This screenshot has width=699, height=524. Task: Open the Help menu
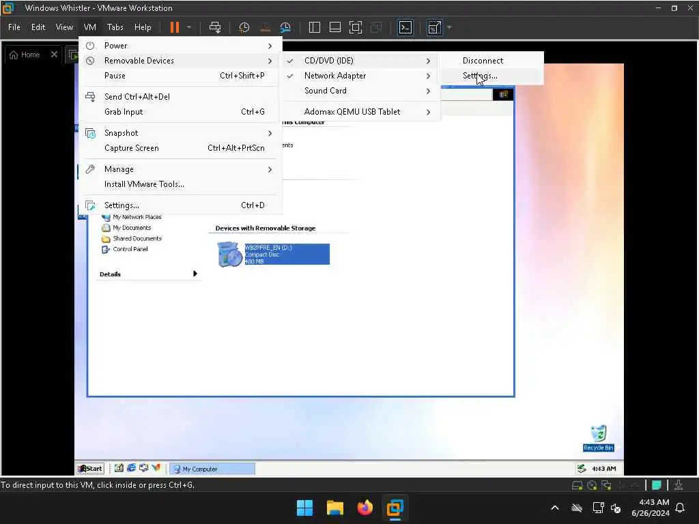pyautogui.click(x=143, y=27)
